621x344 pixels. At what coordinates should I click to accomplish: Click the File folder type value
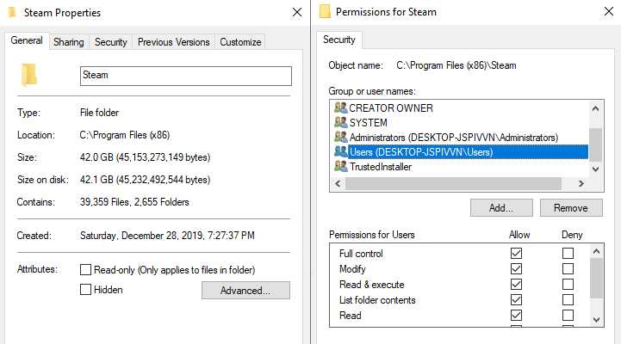(x=99, y=113)
